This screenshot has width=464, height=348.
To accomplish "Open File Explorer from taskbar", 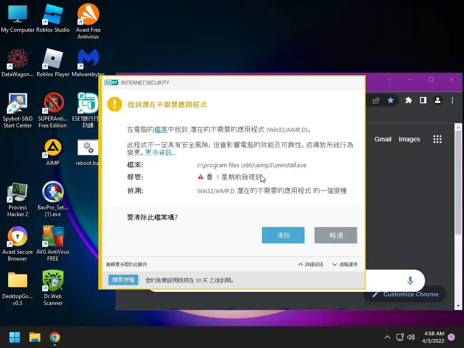I will click(x=34, y=337).
